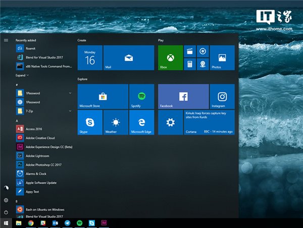Open the Mail tile
Image resolution: width=303 pixels, height=228 pixels.
(129, 58)
